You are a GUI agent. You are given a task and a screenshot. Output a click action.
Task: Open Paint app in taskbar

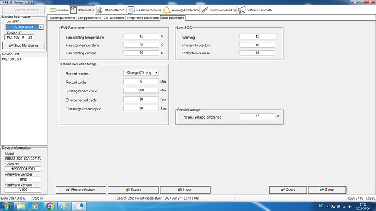coord(64,206)
